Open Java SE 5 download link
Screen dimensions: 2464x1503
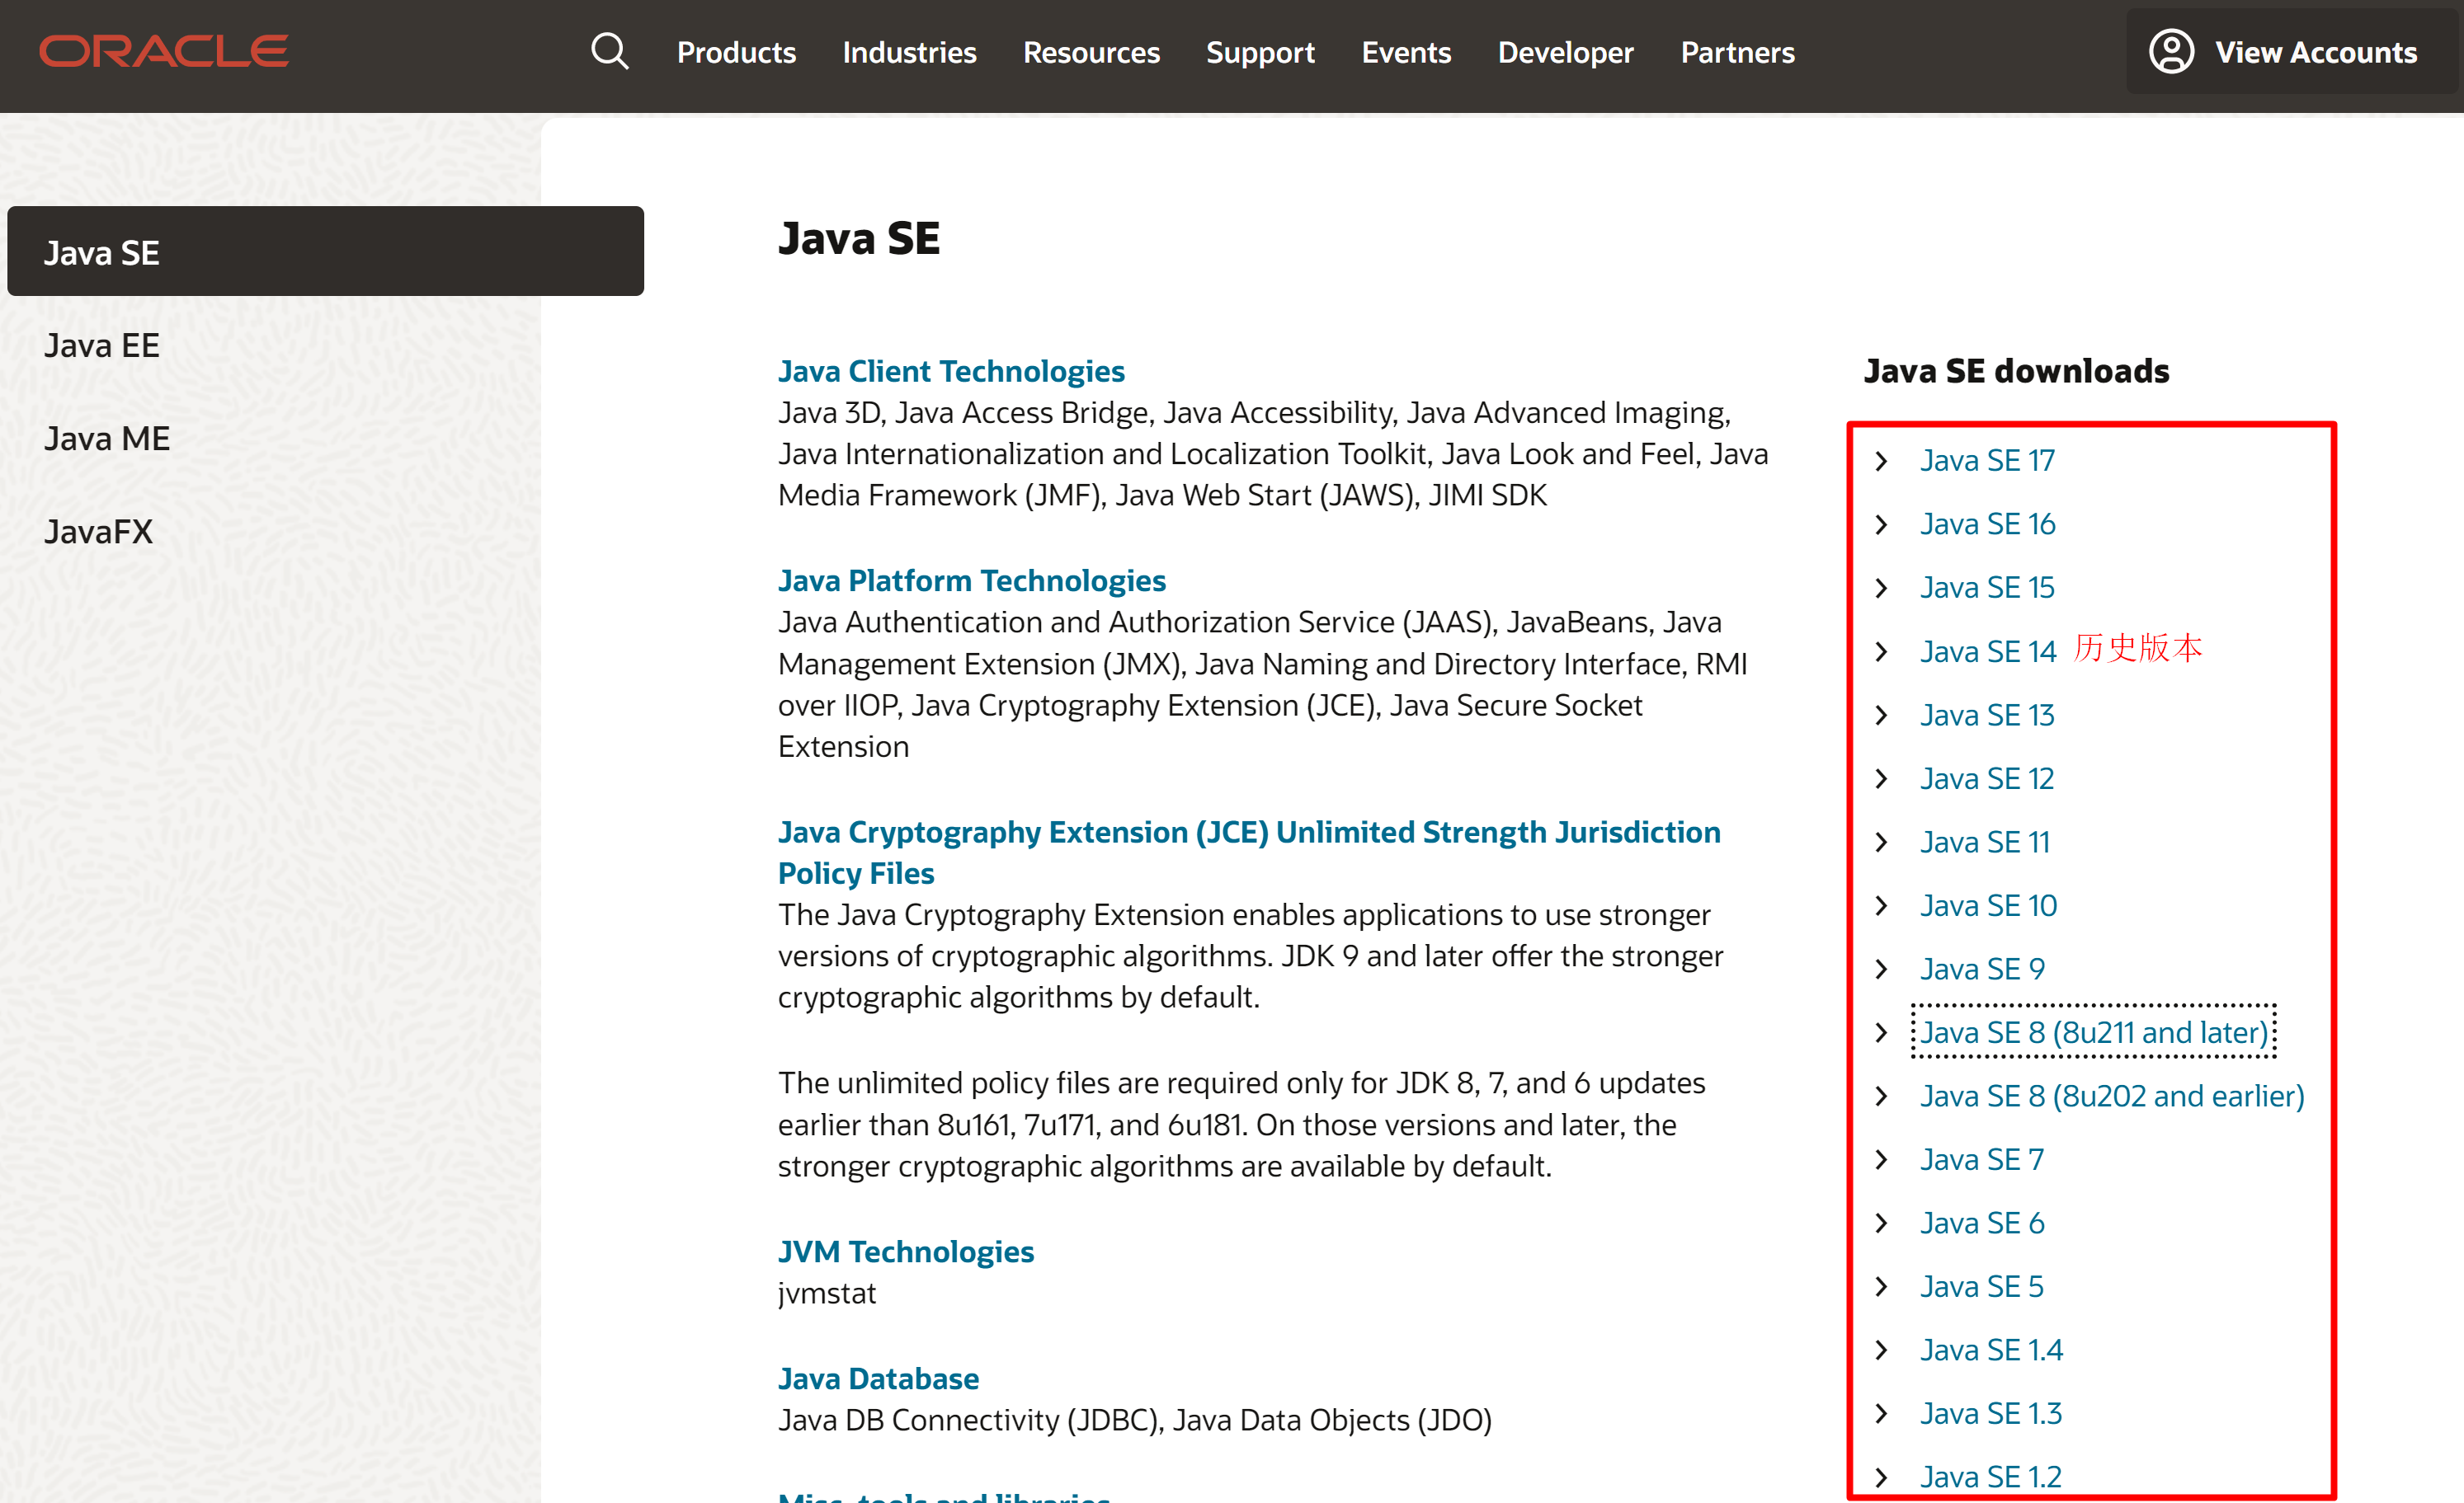click(1982, 1287)
